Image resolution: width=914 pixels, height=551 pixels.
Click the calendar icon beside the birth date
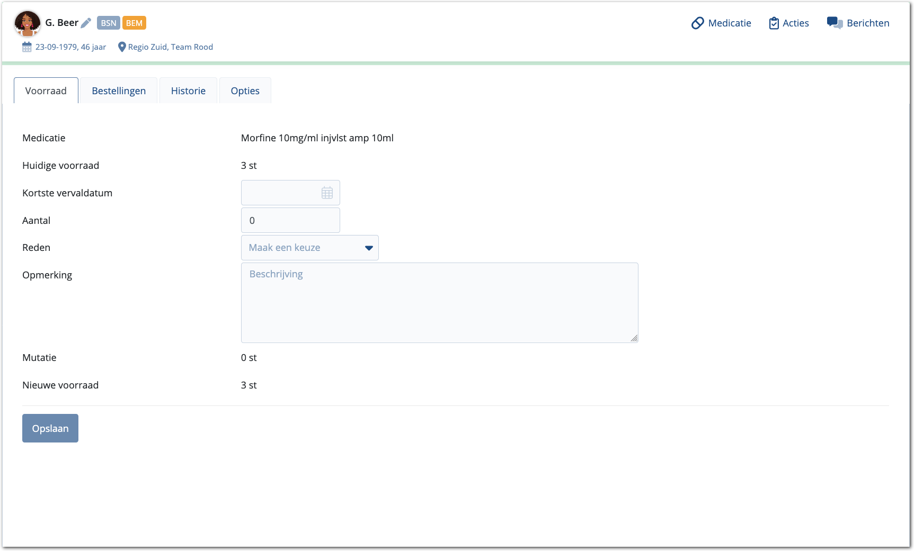pyautogui.click(x=27, y=47)
